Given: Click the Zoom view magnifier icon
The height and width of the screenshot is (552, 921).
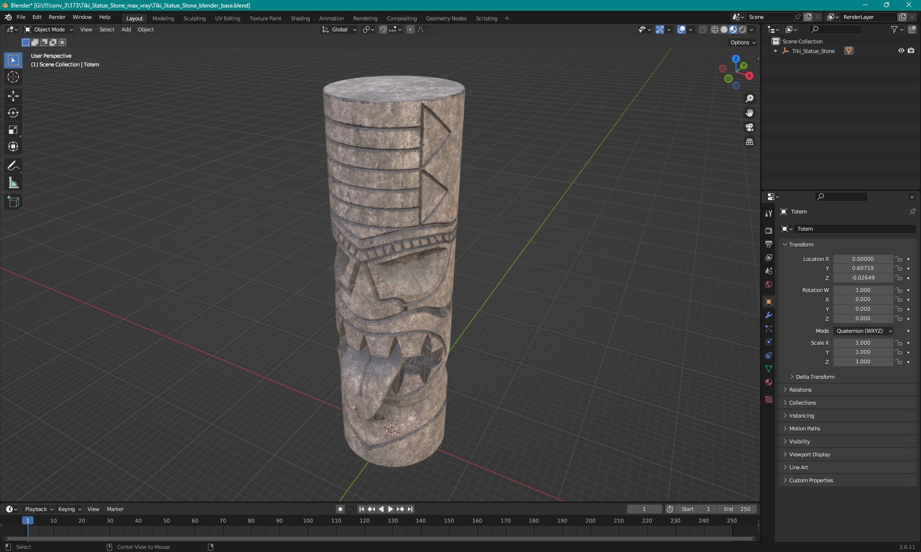Looking at the screenshot, I should click(x=750, y=99).
